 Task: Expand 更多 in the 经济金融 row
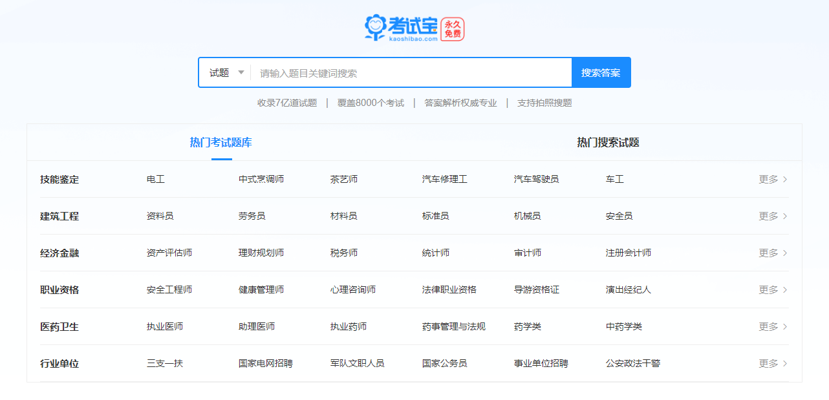coord(773,253)
